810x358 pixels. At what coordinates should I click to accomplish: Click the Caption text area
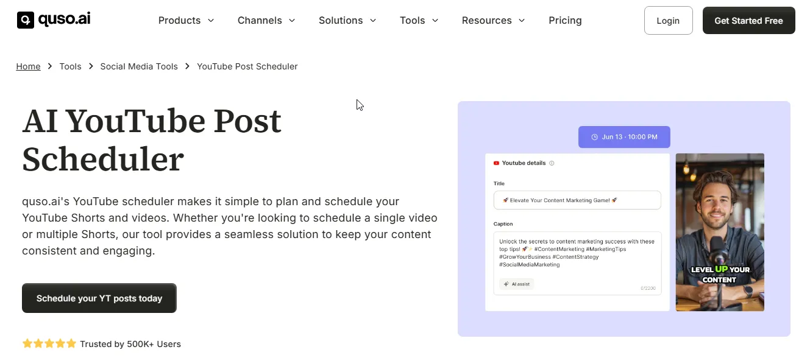(577, 263)
